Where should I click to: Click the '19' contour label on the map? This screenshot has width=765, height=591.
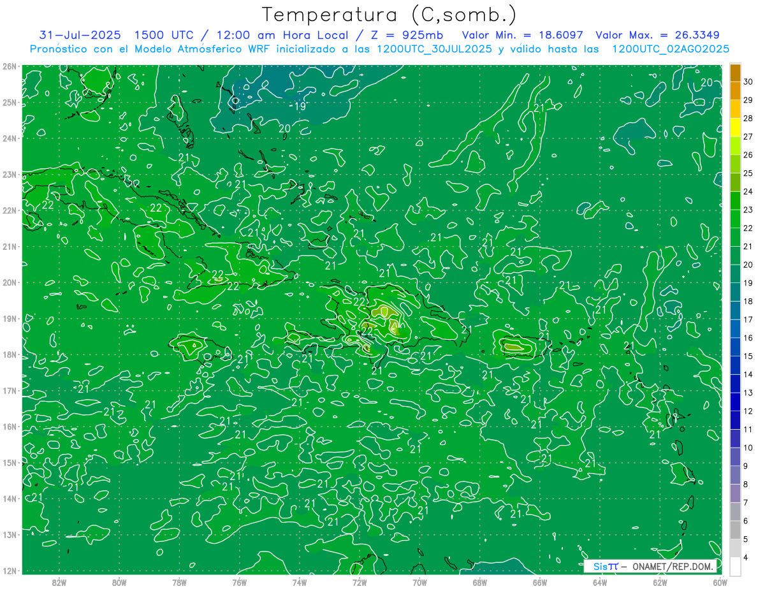[x=300, y=106]
